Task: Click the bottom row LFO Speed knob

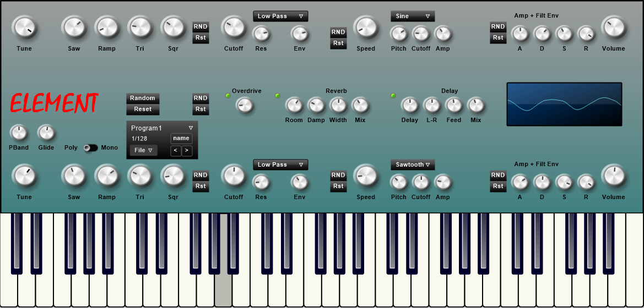Action: point(365,176)
